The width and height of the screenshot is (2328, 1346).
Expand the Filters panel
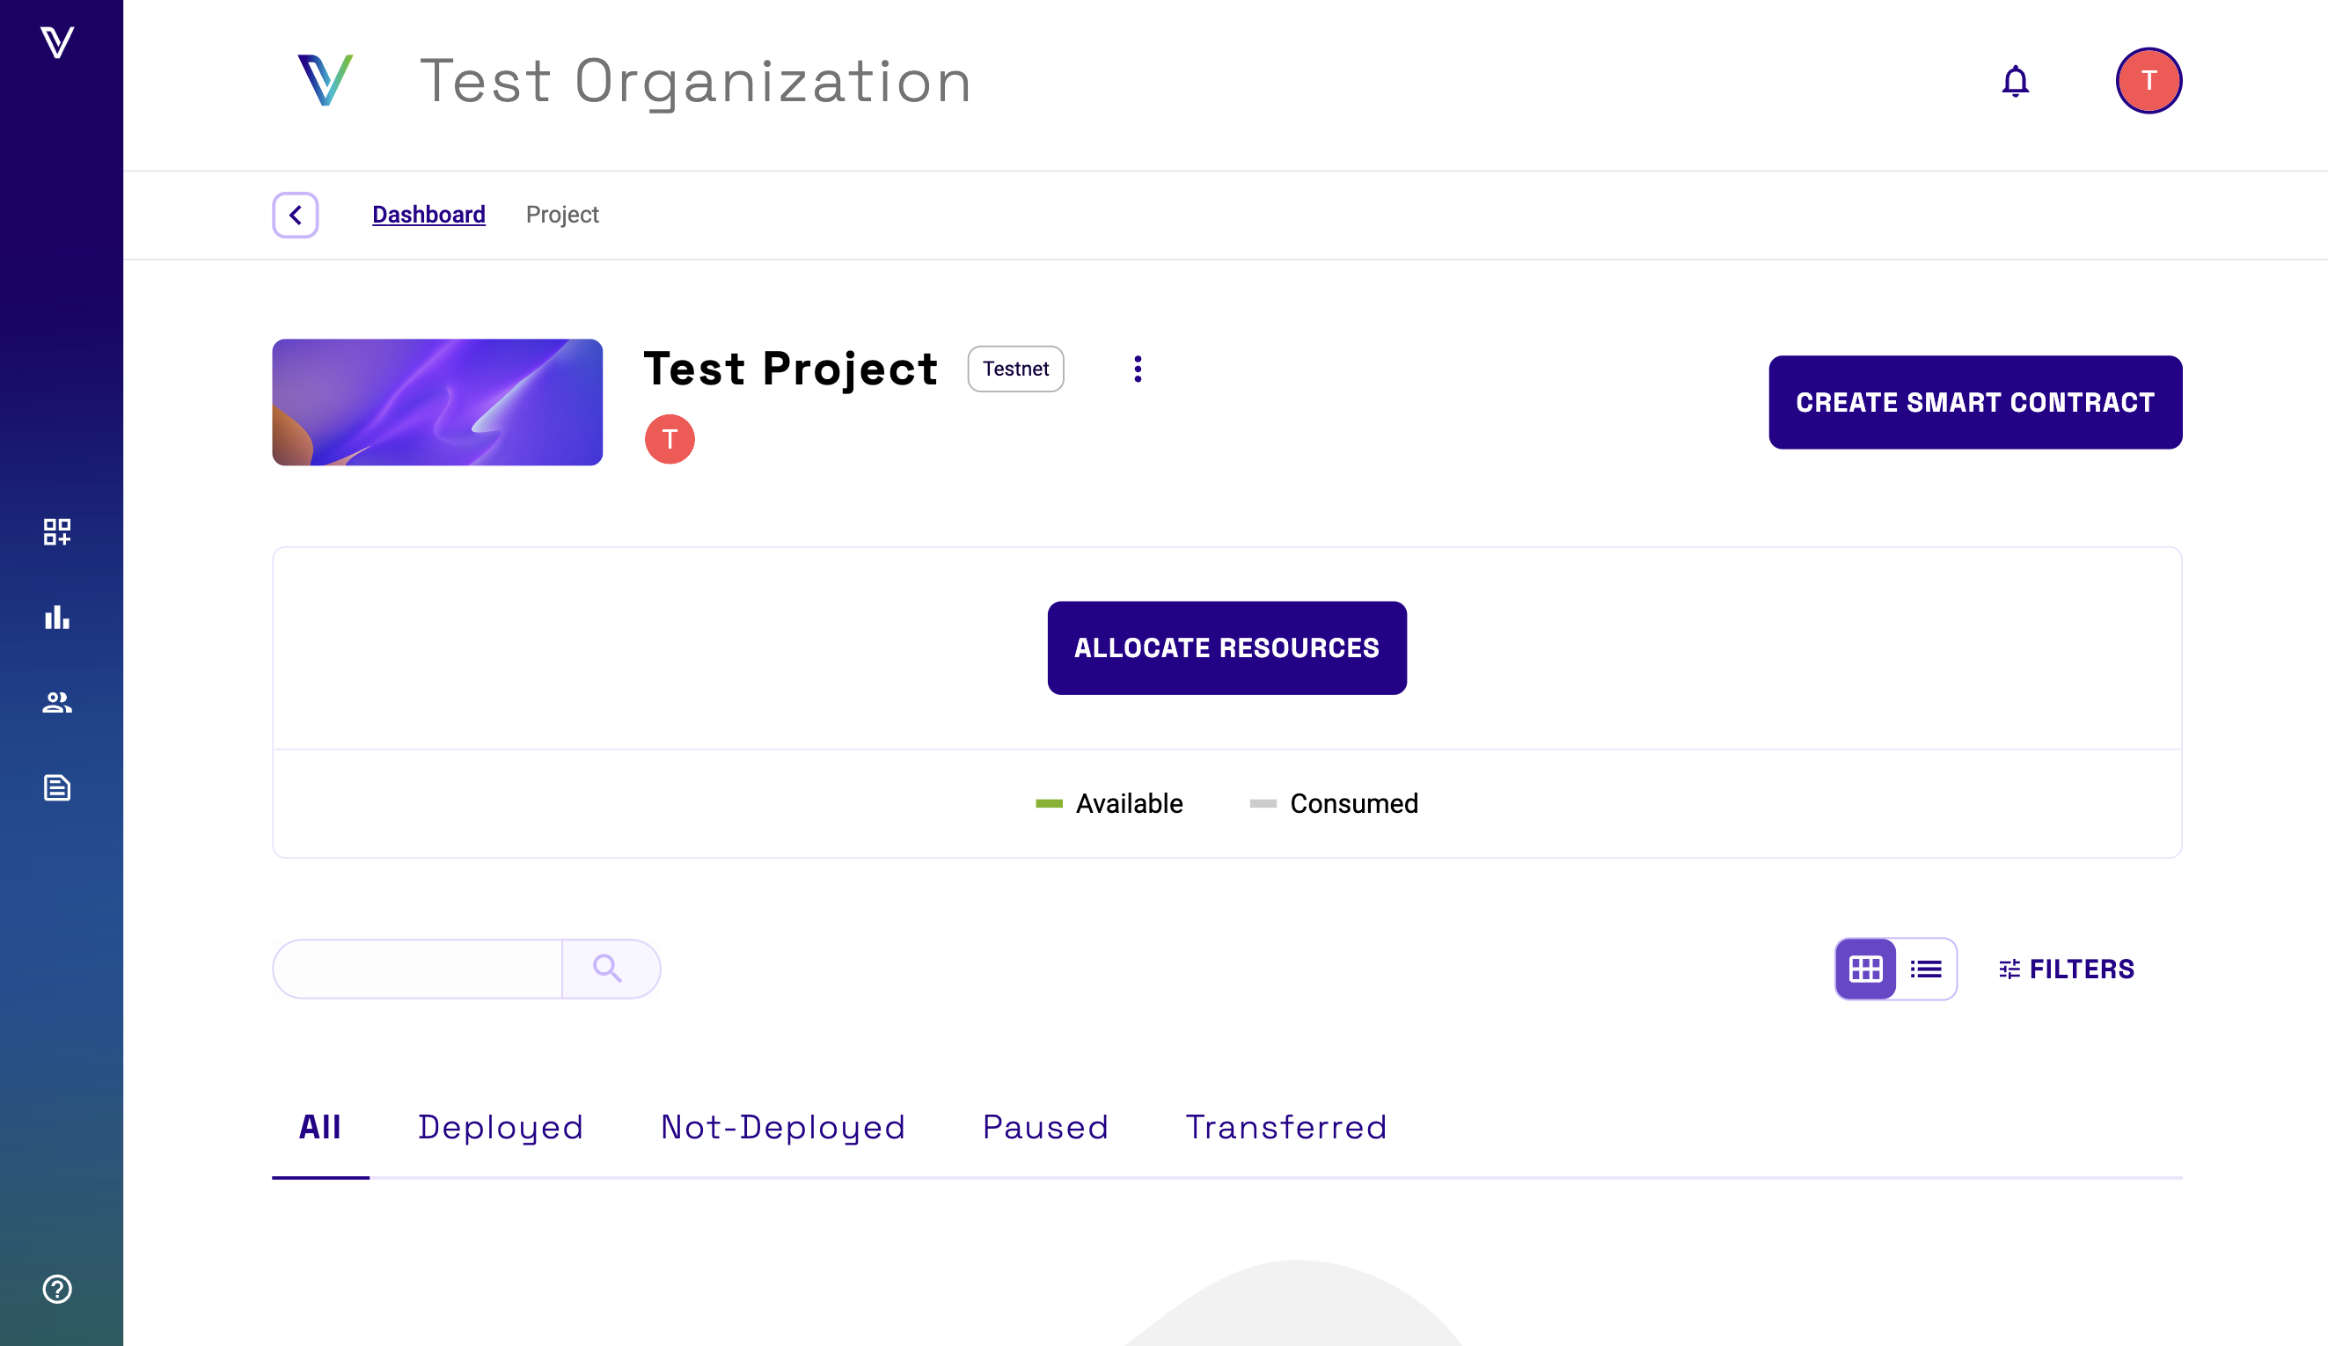2067,969
